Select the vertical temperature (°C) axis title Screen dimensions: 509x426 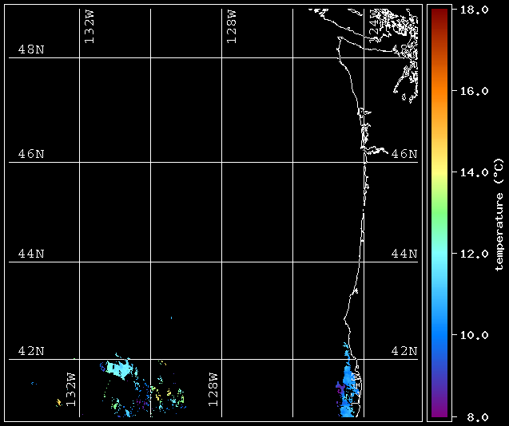(499, 214)
